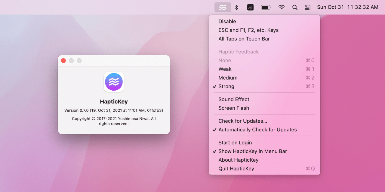The width and height of the screenshot is (385, 192).
Task: Click the clock showing Sun Oct 31
Action: pyautogui.click(x=330, y=7)
